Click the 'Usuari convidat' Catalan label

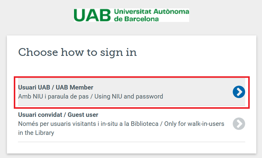click(40, 115)
